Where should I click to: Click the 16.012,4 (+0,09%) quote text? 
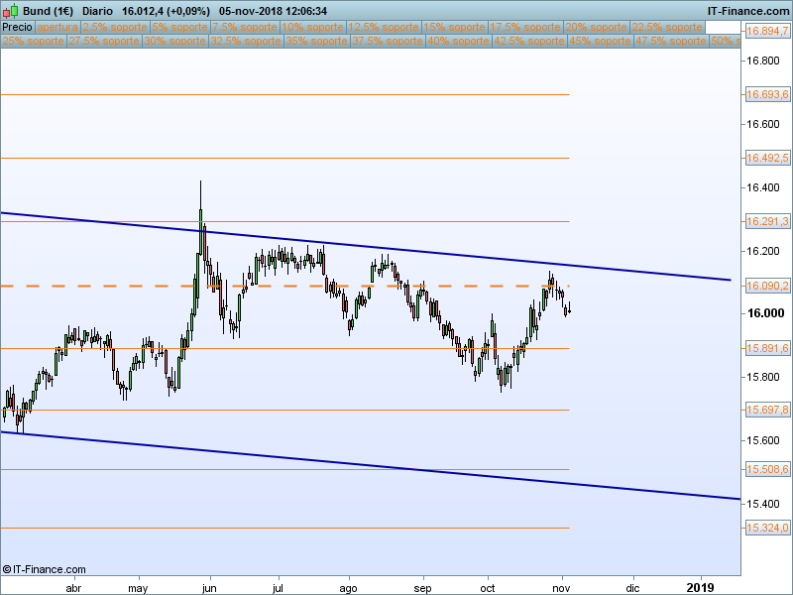point(166,11)
